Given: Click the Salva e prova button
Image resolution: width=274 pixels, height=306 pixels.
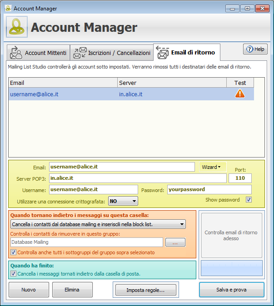Looking at the screenshot, I should [x=231, y=289].
